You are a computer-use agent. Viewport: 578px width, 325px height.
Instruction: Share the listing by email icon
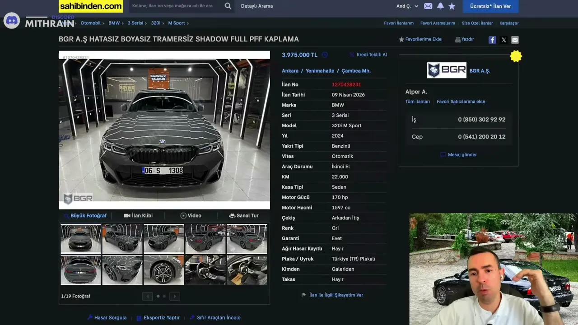515,40
